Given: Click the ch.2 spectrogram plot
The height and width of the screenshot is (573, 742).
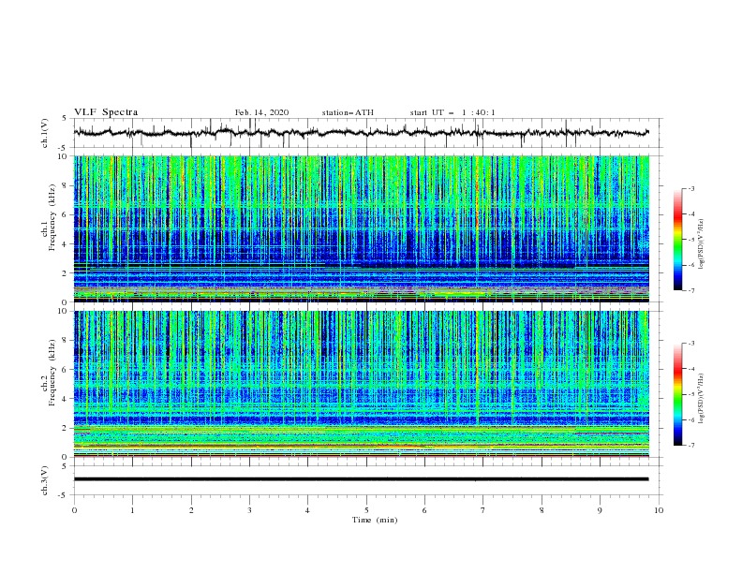Looking at the screenshot, I should click(362, 384).
